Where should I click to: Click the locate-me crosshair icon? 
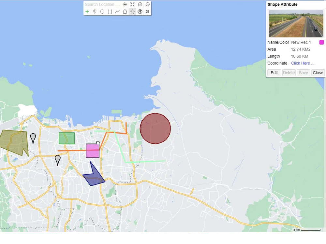pos(125,4)
